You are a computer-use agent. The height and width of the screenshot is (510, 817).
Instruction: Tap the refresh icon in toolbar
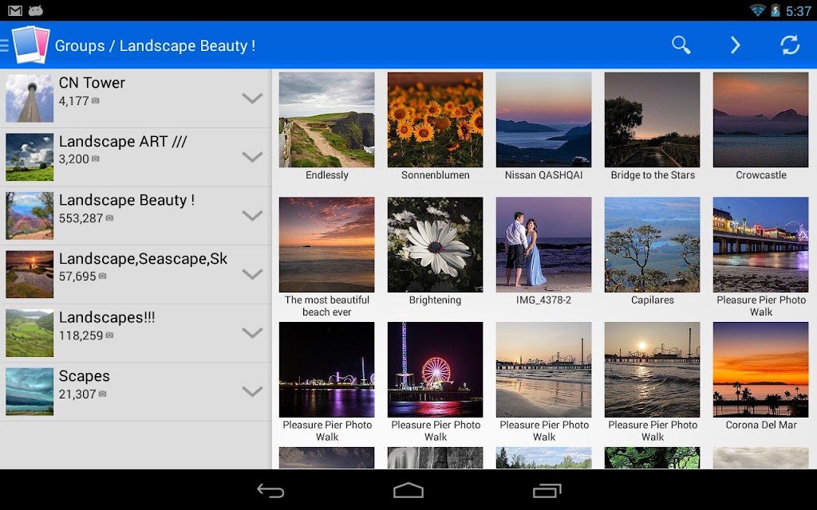tap(790, 45)
